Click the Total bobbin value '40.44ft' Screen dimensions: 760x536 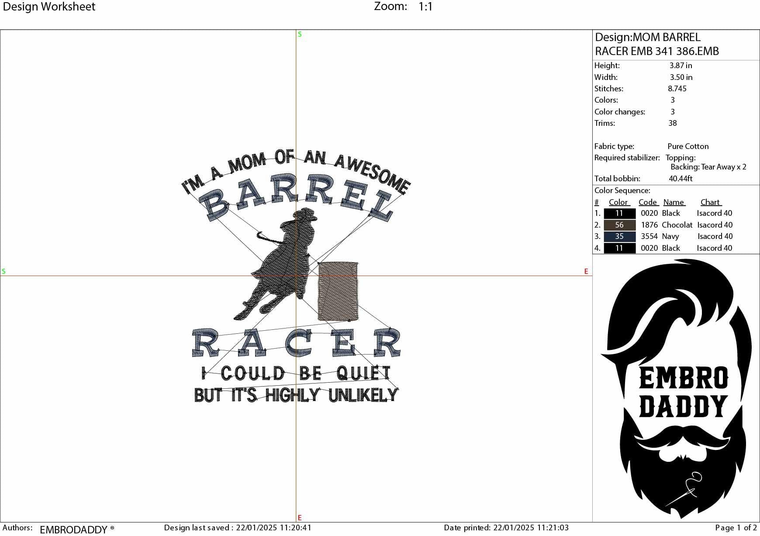(x=681, y=179)
